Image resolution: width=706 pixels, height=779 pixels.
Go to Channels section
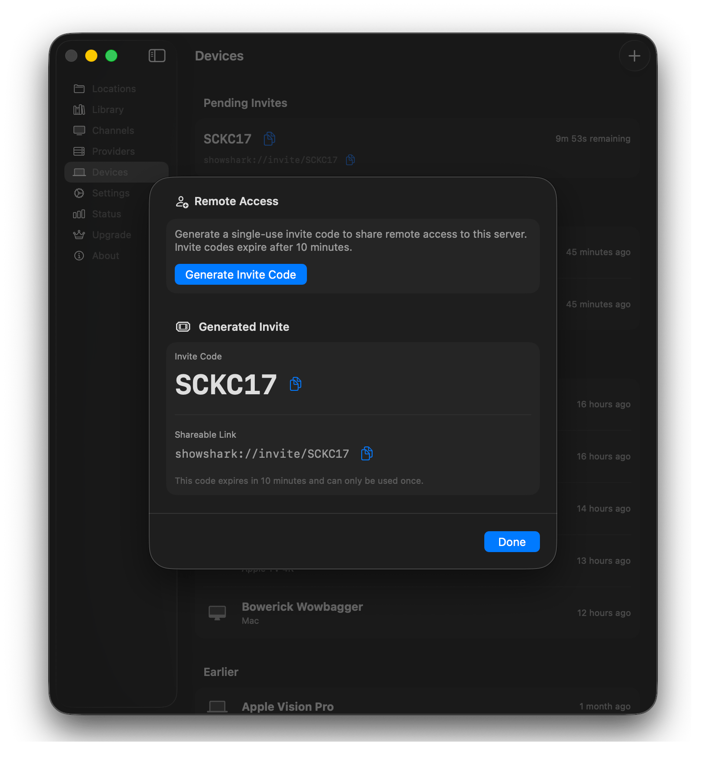(113, 130)
